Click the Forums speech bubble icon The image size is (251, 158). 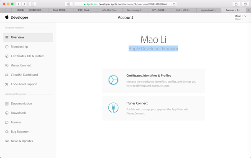click(x=7, y=122)
